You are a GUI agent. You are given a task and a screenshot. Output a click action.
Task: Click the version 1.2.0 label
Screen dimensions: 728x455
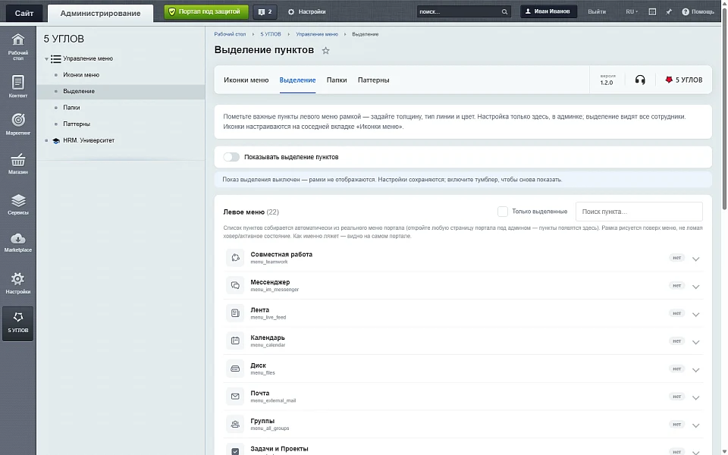pos(607,80)
